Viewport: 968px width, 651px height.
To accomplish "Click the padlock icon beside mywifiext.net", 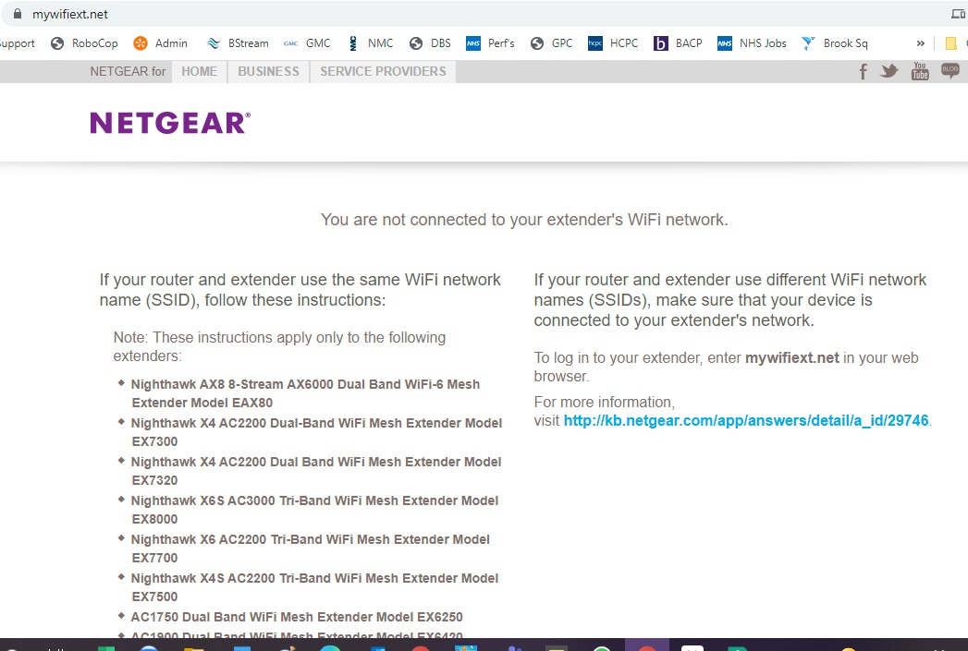I will (19, 14).
